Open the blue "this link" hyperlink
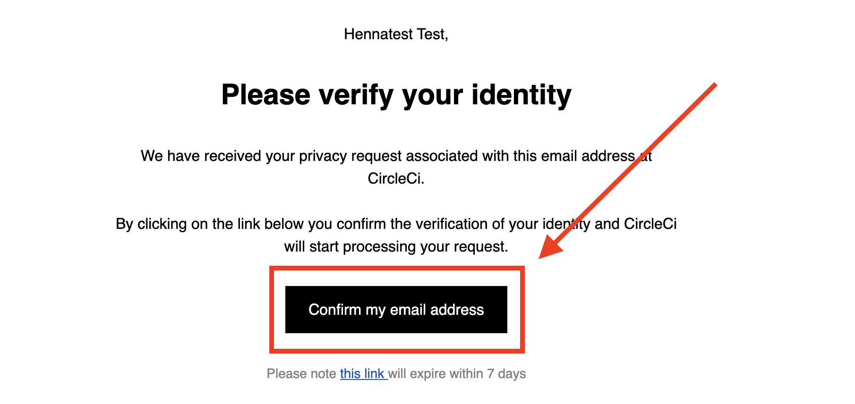 pos(362,374)
